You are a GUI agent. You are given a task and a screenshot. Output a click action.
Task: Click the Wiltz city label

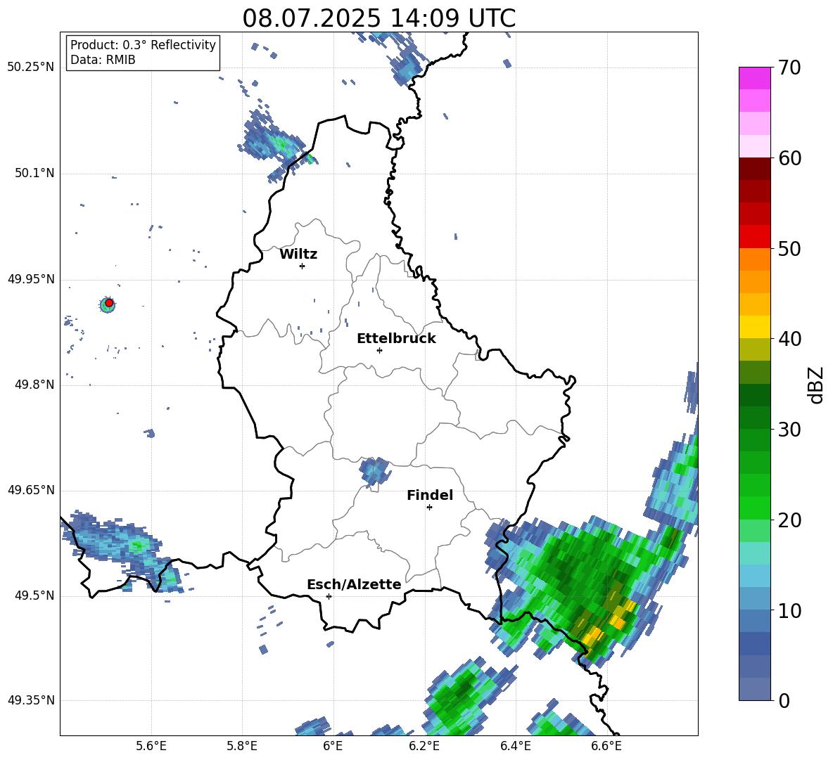[298, 255]
